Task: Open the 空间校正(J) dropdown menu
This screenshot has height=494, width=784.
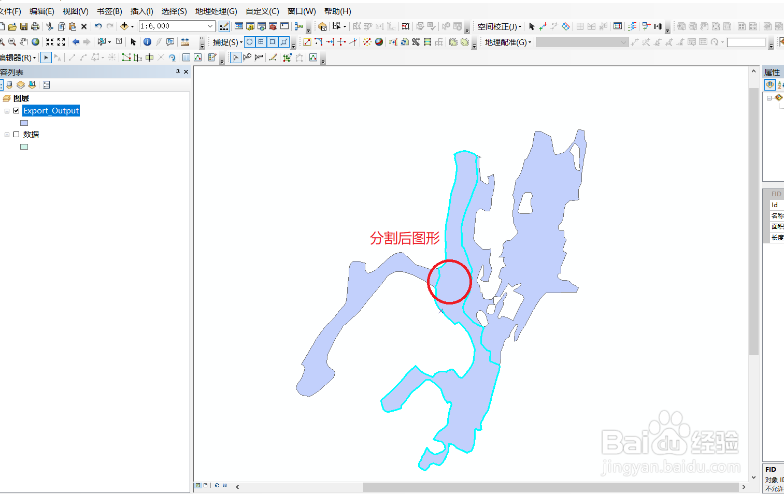Action: (x=500, y=26)
